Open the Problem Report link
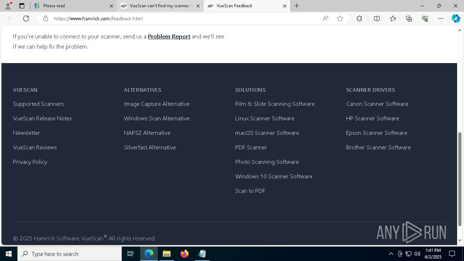The width and height of the screenshot is (464, 261). point(169,36)
